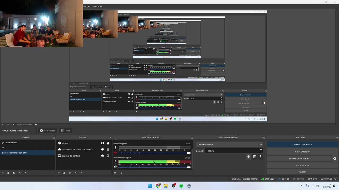The height and width of the screenshot is (190, 339).
Task: Undock the Controles panel
Action: coord(337,137)
